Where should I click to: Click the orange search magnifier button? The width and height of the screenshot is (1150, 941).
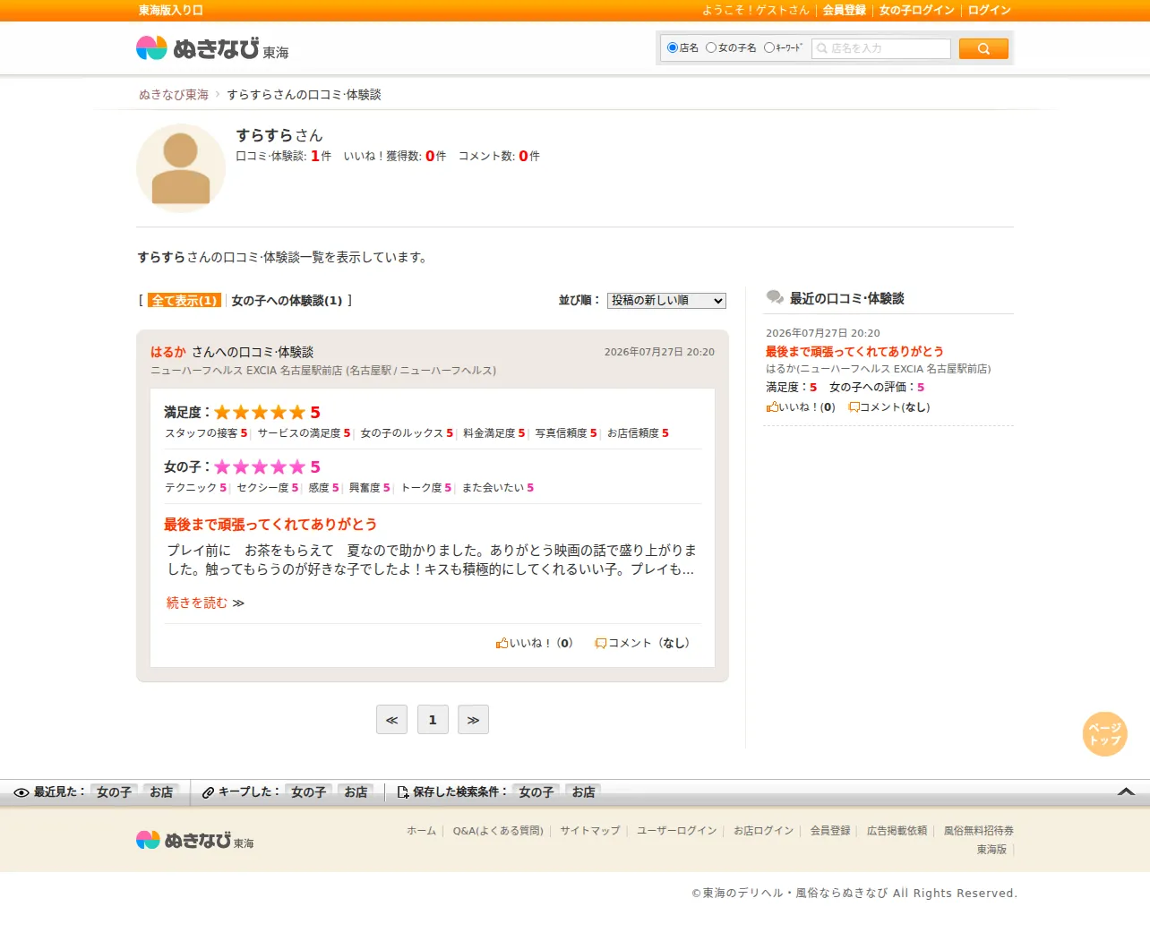click(983, 48)
